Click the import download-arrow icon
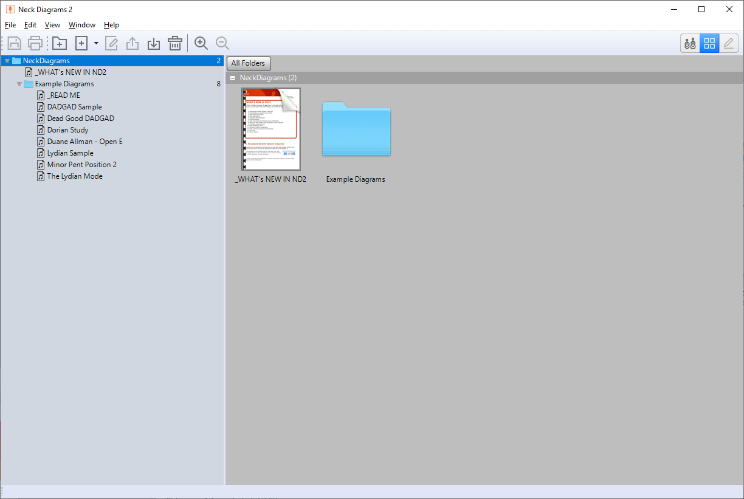This screenshot has height=499, width=744. tap(154, 43)
